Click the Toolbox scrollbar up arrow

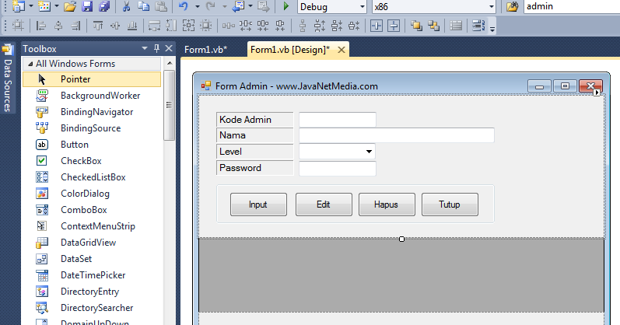pos(170,63)
